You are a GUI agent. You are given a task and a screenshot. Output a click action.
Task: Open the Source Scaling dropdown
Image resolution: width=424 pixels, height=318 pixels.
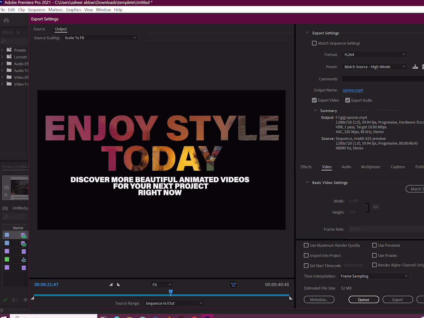tap(100, 38)
